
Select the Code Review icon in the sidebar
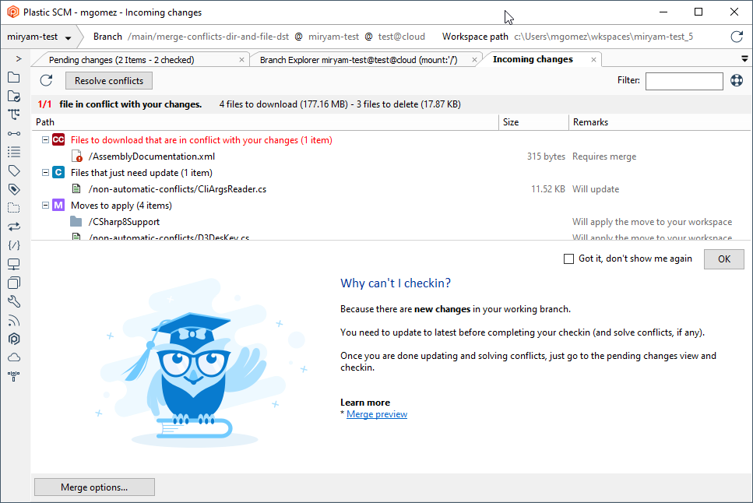click(13, 244)
